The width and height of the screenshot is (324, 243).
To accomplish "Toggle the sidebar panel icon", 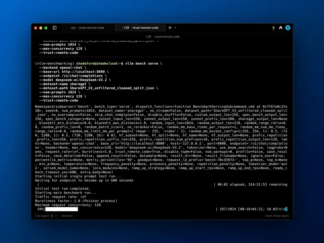I will click(54, 28).
